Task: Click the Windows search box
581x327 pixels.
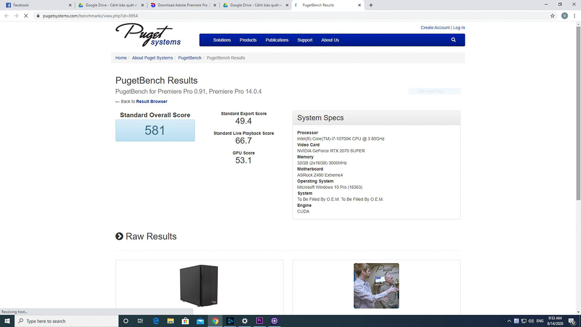Action: (67, 321)
